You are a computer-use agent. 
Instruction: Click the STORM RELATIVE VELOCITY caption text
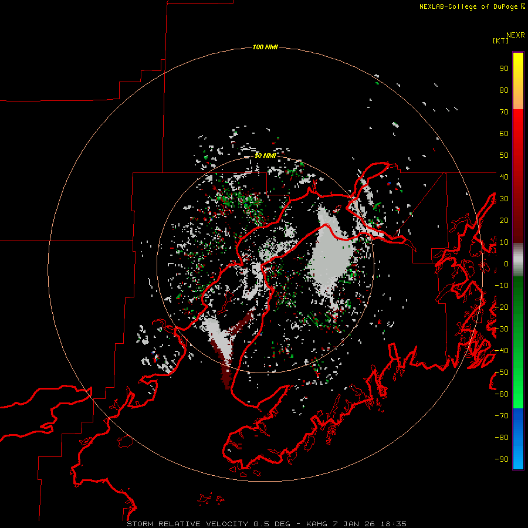tap(266, 524)
